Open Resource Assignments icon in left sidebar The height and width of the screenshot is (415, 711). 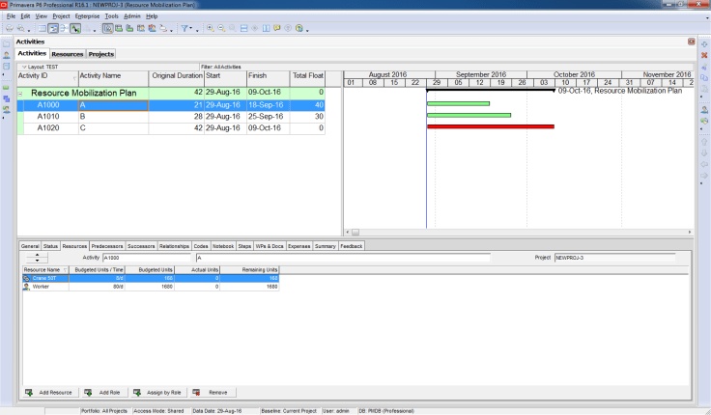coord(7,110)
